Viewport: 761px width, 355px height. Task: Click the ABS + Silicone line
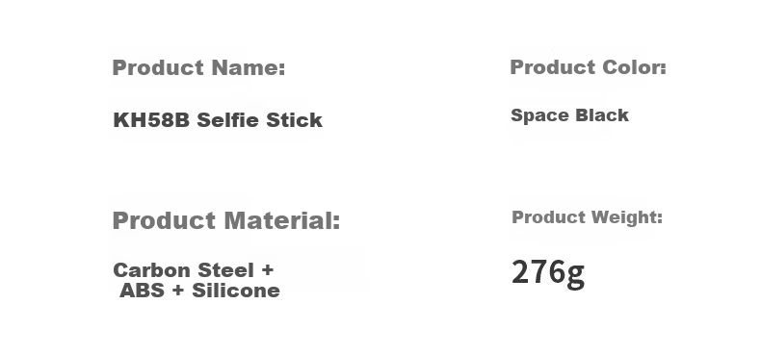click(199, 291)
